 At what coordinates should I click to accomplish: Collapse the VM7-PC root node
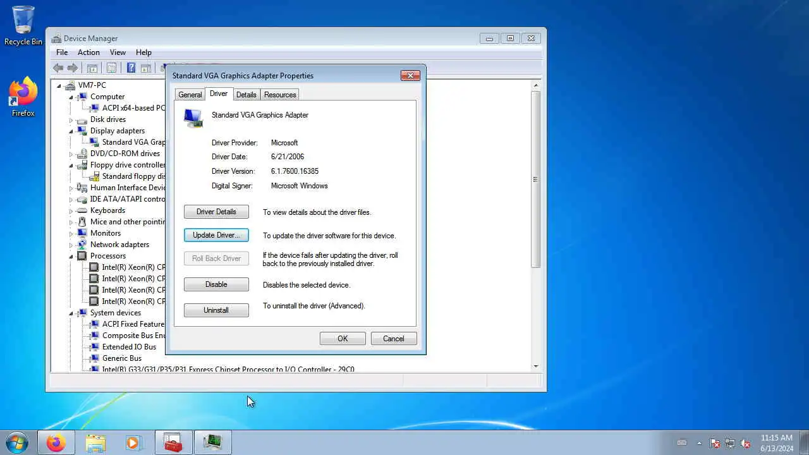pos(59,86)
